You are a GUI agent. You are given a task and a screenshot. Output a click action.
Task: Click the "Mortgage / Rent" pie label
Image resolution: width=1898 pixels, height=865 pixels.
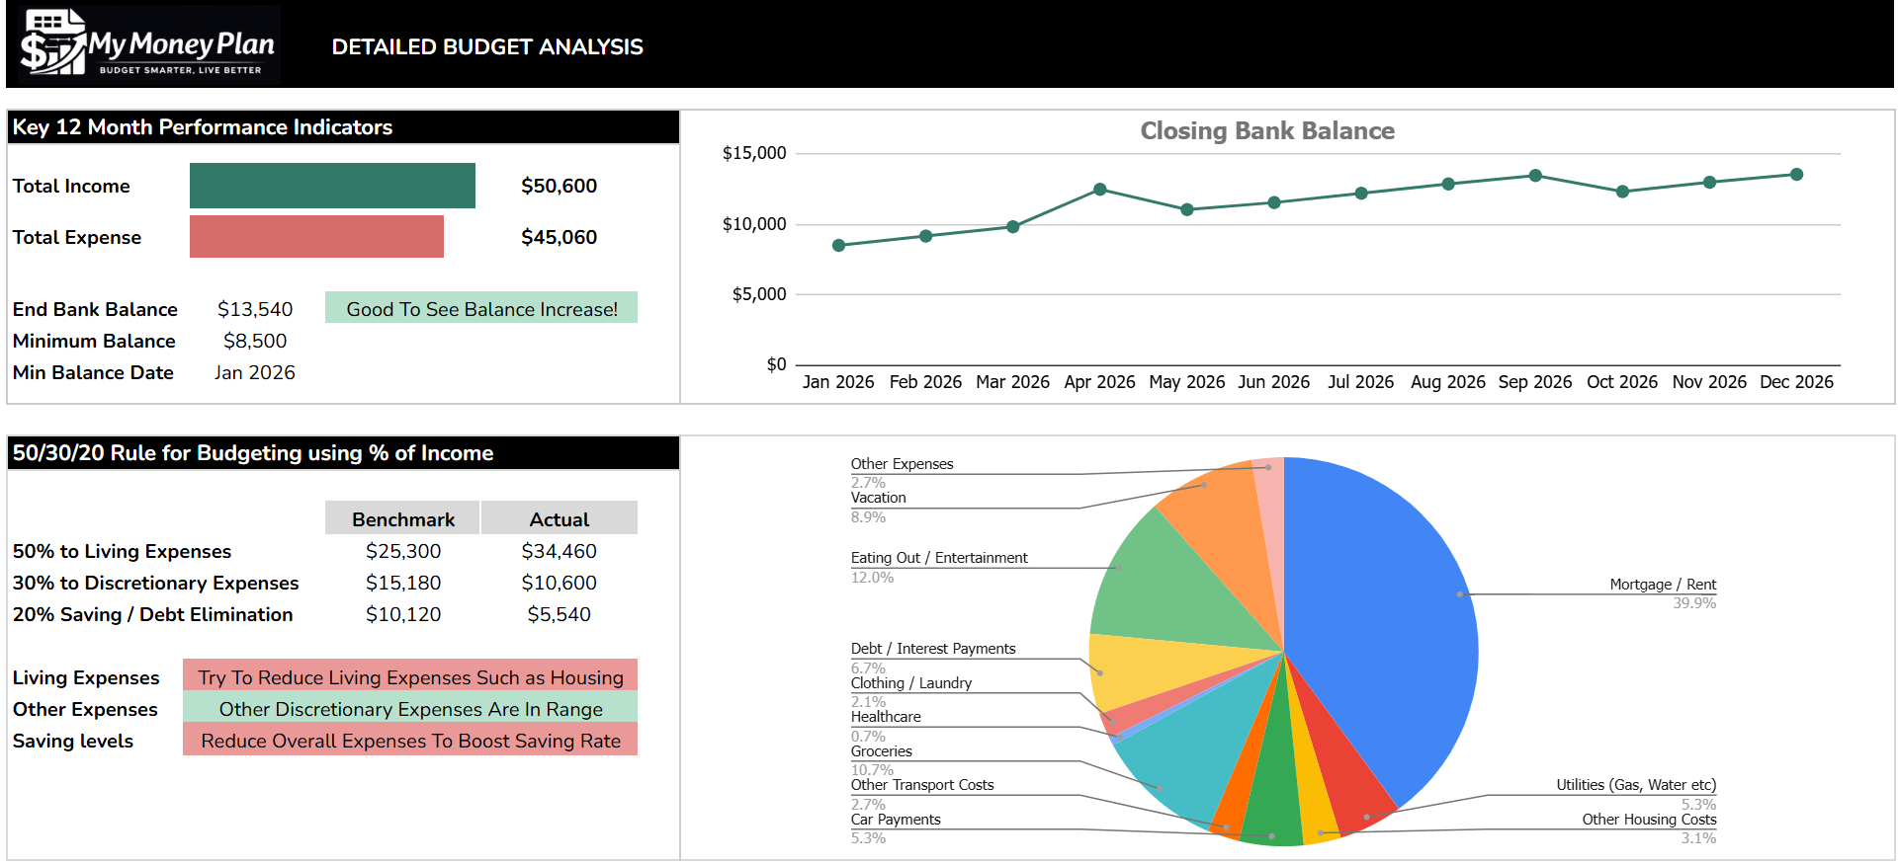(1663, 584)
